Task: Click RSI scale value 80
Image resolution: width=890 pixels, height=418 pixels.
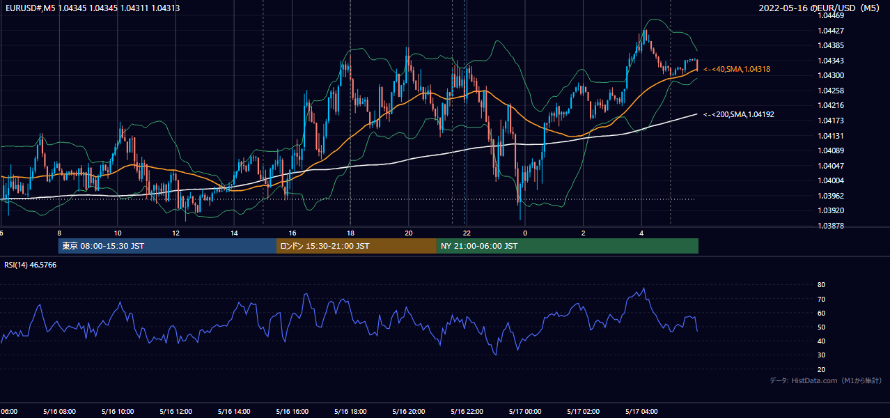Action: click(821, 285)
